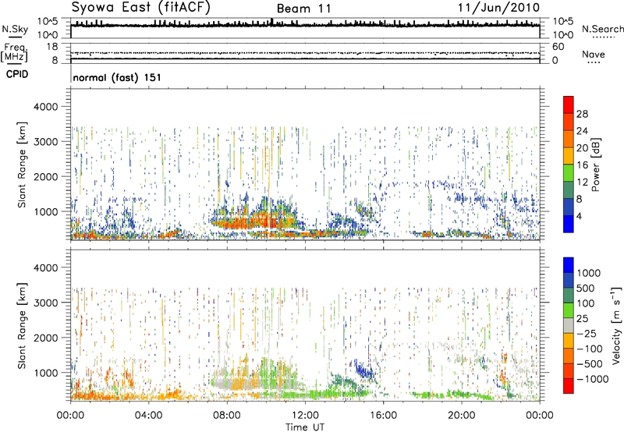This screenshot has width=624, height=432.
Task: Click the '4000' tick on velocity panel
Action: coord(46,267)
